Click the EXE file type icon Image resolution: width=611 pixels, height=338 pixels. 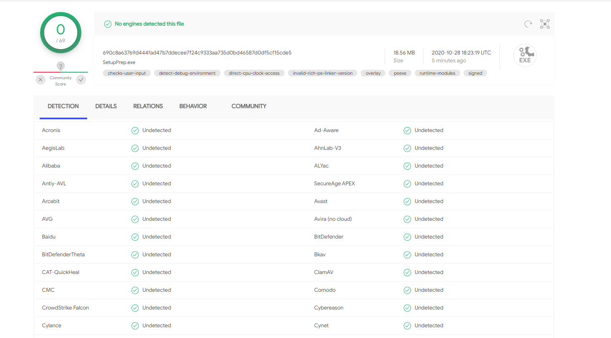point(525,55)
